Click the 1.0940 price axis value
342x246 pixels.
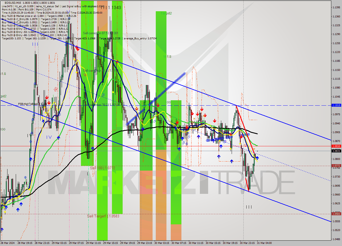[336, 124]
